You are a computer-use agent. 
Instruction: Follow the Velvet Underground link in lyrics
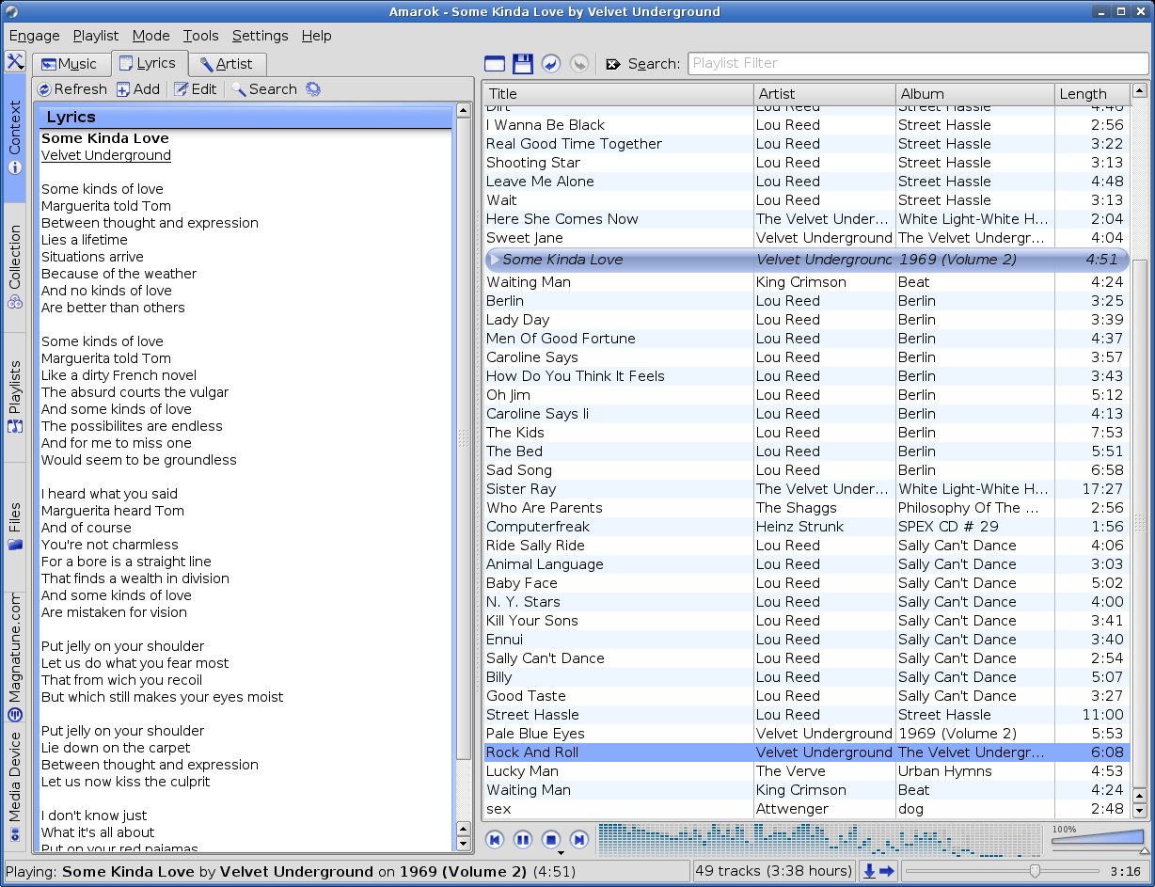106,155
